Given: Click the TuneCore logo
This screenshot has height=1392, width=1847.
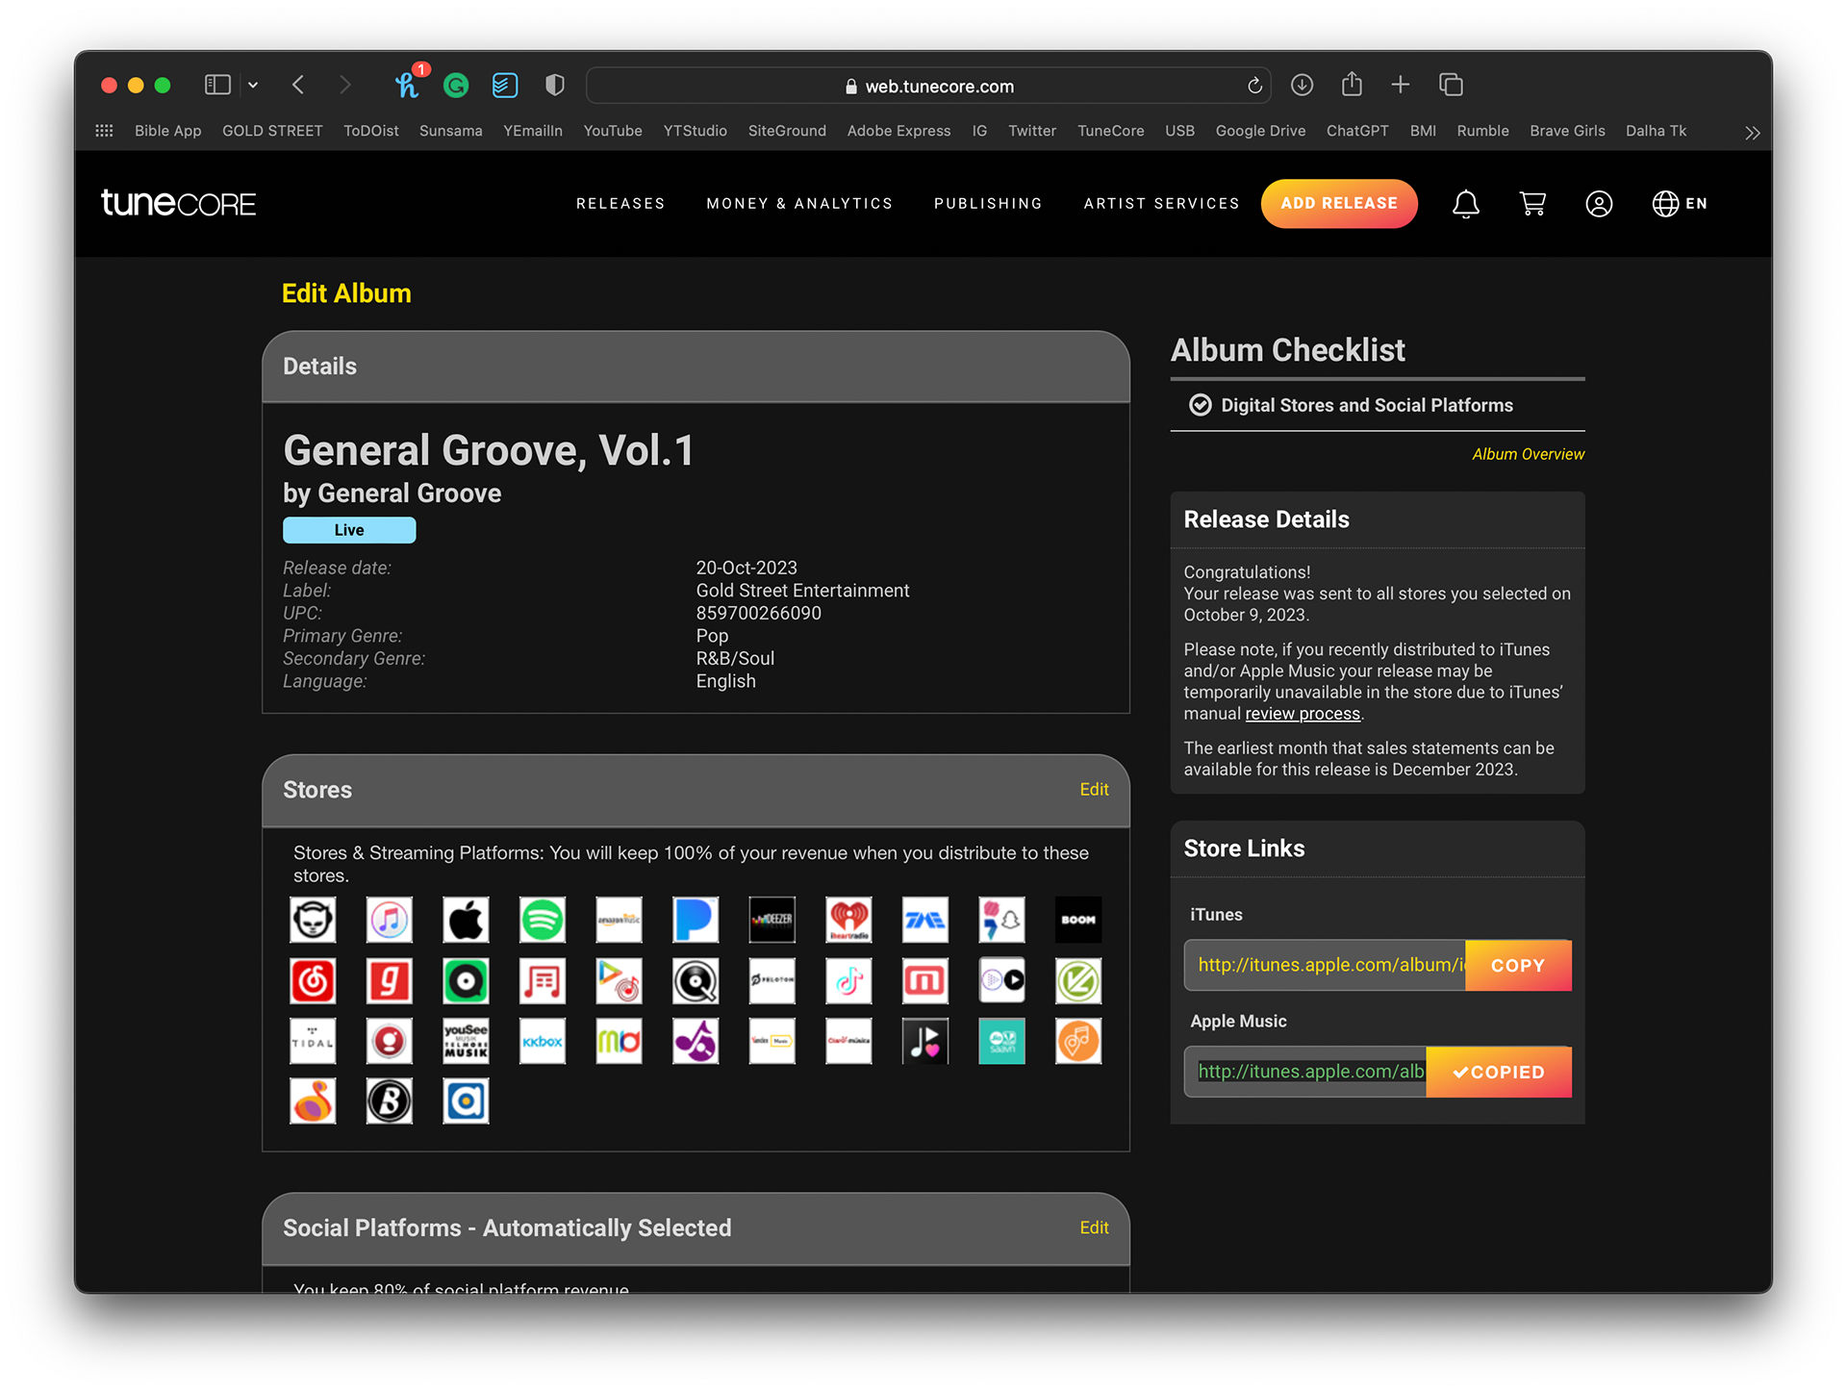Looking at the screenshot, I should 178,203.
